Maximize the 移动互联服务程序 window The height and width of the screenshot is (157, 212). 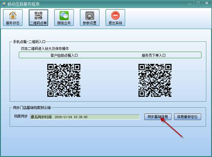198,3
